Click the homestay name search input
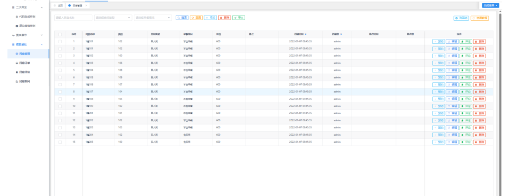The height and width of the screenshot is (196, 509). click(73, 17)
